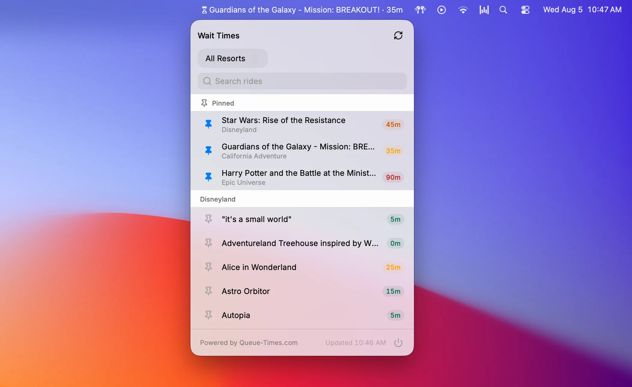This screenshot has width=632, height=387.
Task: Open Spotlight search icon
Action: tap(503, 10)
